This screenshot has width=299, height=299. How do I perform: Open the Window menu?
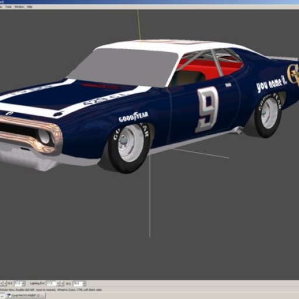[x=19, y=7]
